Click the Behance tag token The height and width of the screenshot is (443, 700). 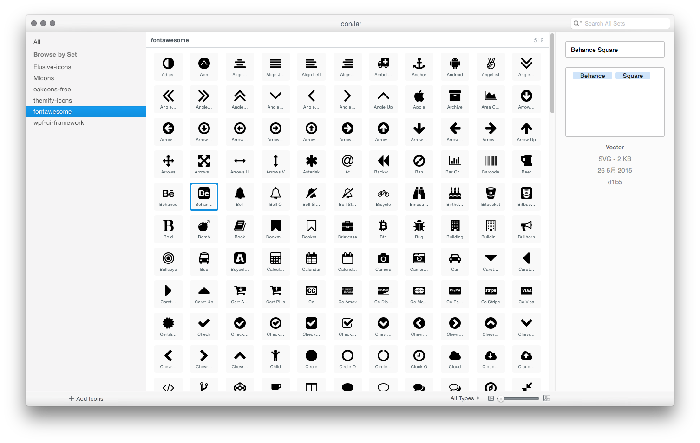[x=592, y=76]
